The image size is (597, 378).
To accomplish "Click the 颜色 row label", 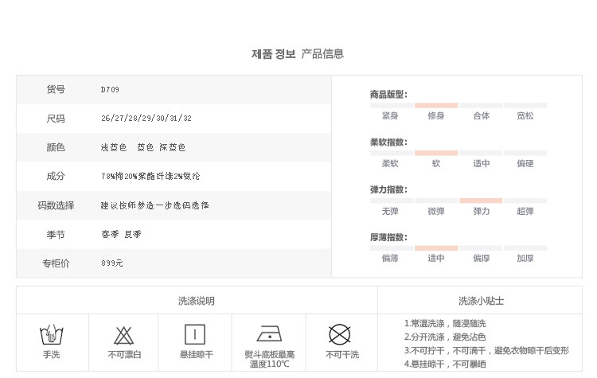I will (x=56, y=147).
